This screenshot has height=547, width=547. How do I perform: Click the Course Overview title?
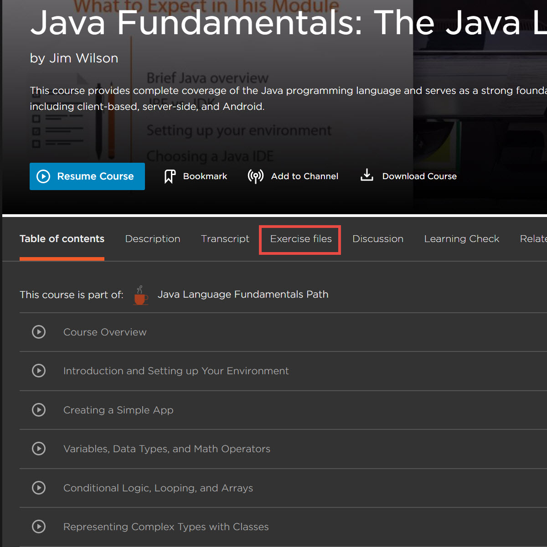pos(105,332)
